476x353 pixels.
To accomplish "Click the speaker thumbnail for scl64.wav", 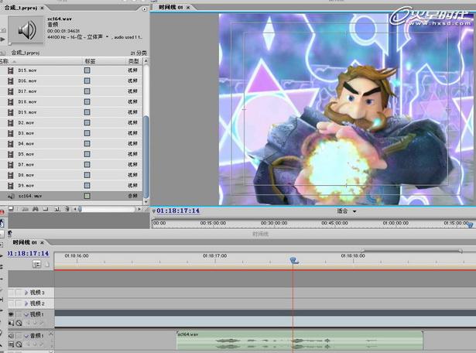I will (26, 30).
